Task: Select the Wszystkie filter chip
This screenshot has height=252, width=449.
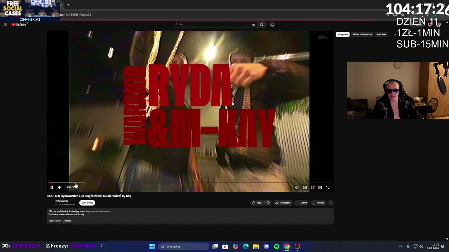Action: 343,35
